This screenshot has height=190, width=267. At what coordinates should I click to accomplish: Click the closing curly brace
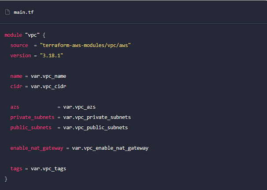[6, 179]
